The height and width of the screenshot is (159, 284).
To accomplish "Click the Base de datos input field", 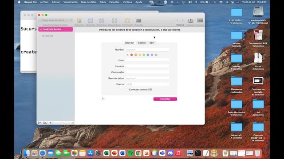I will (147, 78).
